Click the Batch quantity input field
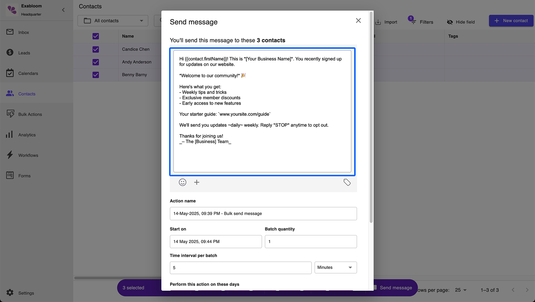 pyautogui.click(x=310, y=242)
